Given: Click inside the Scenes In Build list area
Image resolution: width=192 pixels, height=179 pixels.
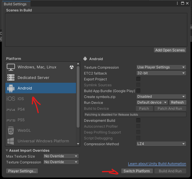Looking at the screenshot, I should coord(96,30).
